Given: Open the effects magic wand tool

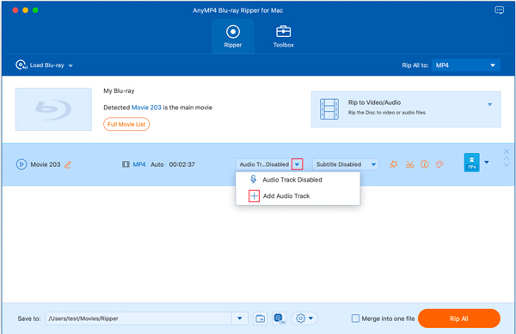Looking at the screenshot, I should [394, 164].
